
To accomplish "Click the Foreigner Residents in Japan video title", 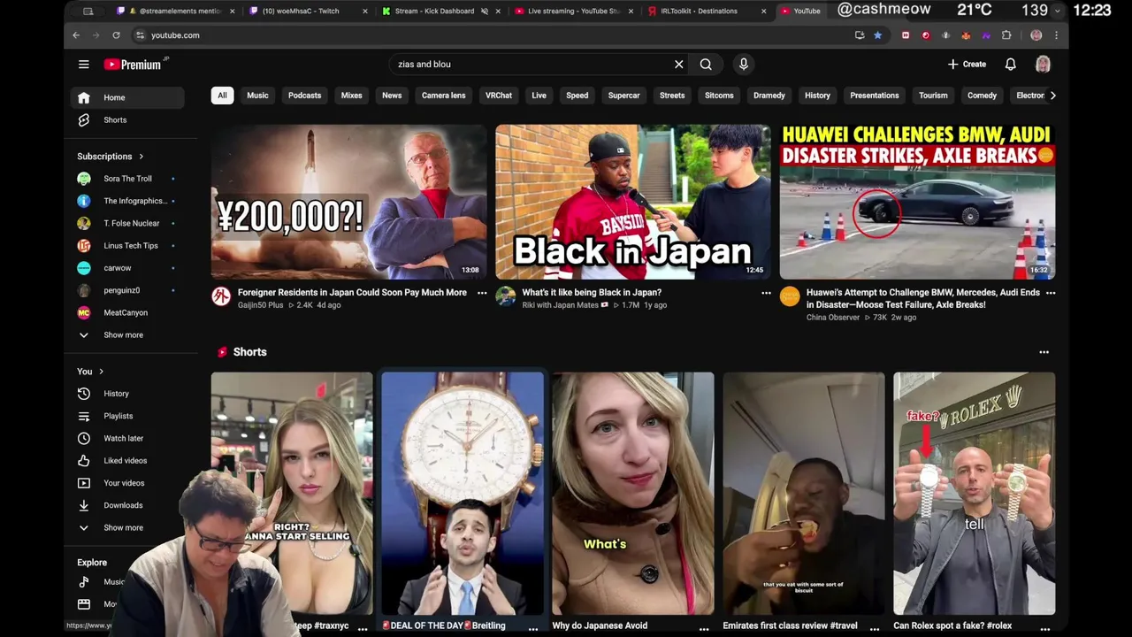I will (352, 292).
